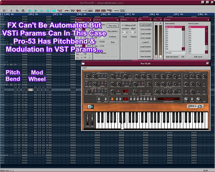Toggle the Unison switch on Pro-53
This screenshot has width=215, height=172.
click(119, 92)
